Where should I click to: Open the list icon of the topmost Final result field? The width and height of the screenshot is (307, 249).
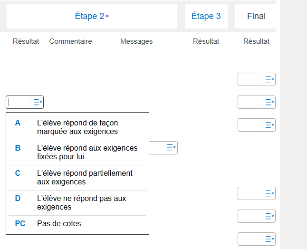[x=269, y=79]
